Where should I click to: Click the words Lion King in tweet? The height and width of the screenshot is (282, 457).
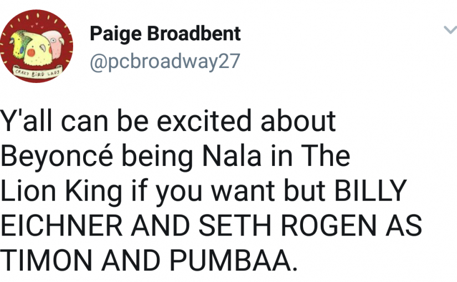(x=61, y=191)
